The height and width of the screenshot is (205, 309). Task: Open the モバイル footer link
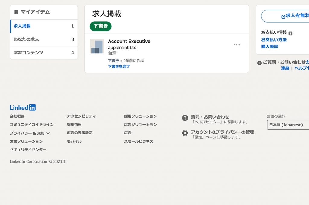pos(74,141)
